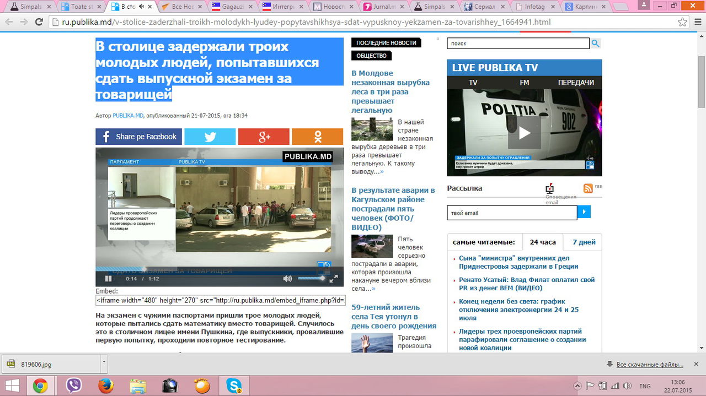Open Firefox from the taskbar
The width and height of the screenshot is (706, 396).
click(x=105, y=385)
